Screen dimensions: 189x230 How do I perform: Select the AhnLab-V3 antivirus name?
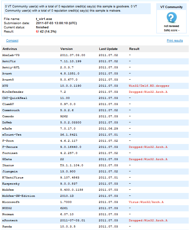tap(11, 55)
